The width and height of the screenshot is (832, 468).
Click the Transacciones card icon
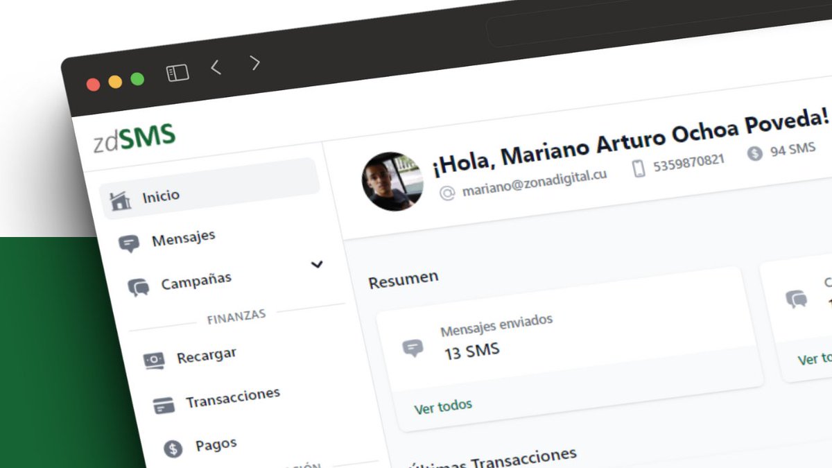164,405
